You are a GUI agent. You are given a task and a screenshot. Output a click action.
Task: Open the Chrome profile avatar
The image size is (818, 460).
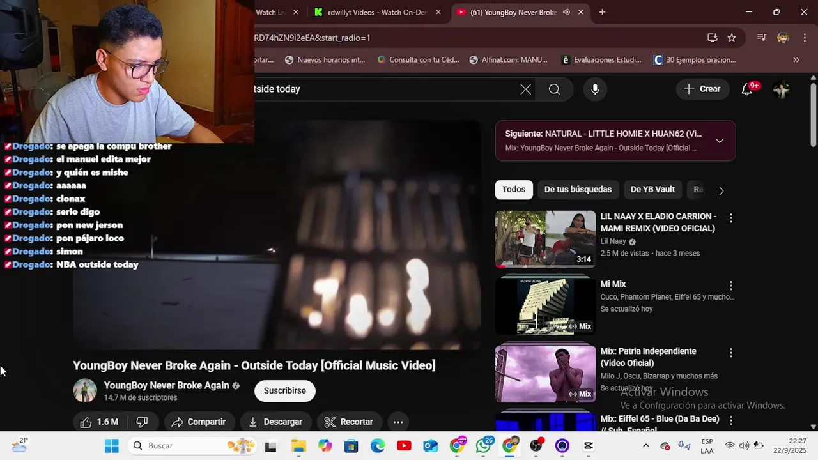click(x=783, y=38)
